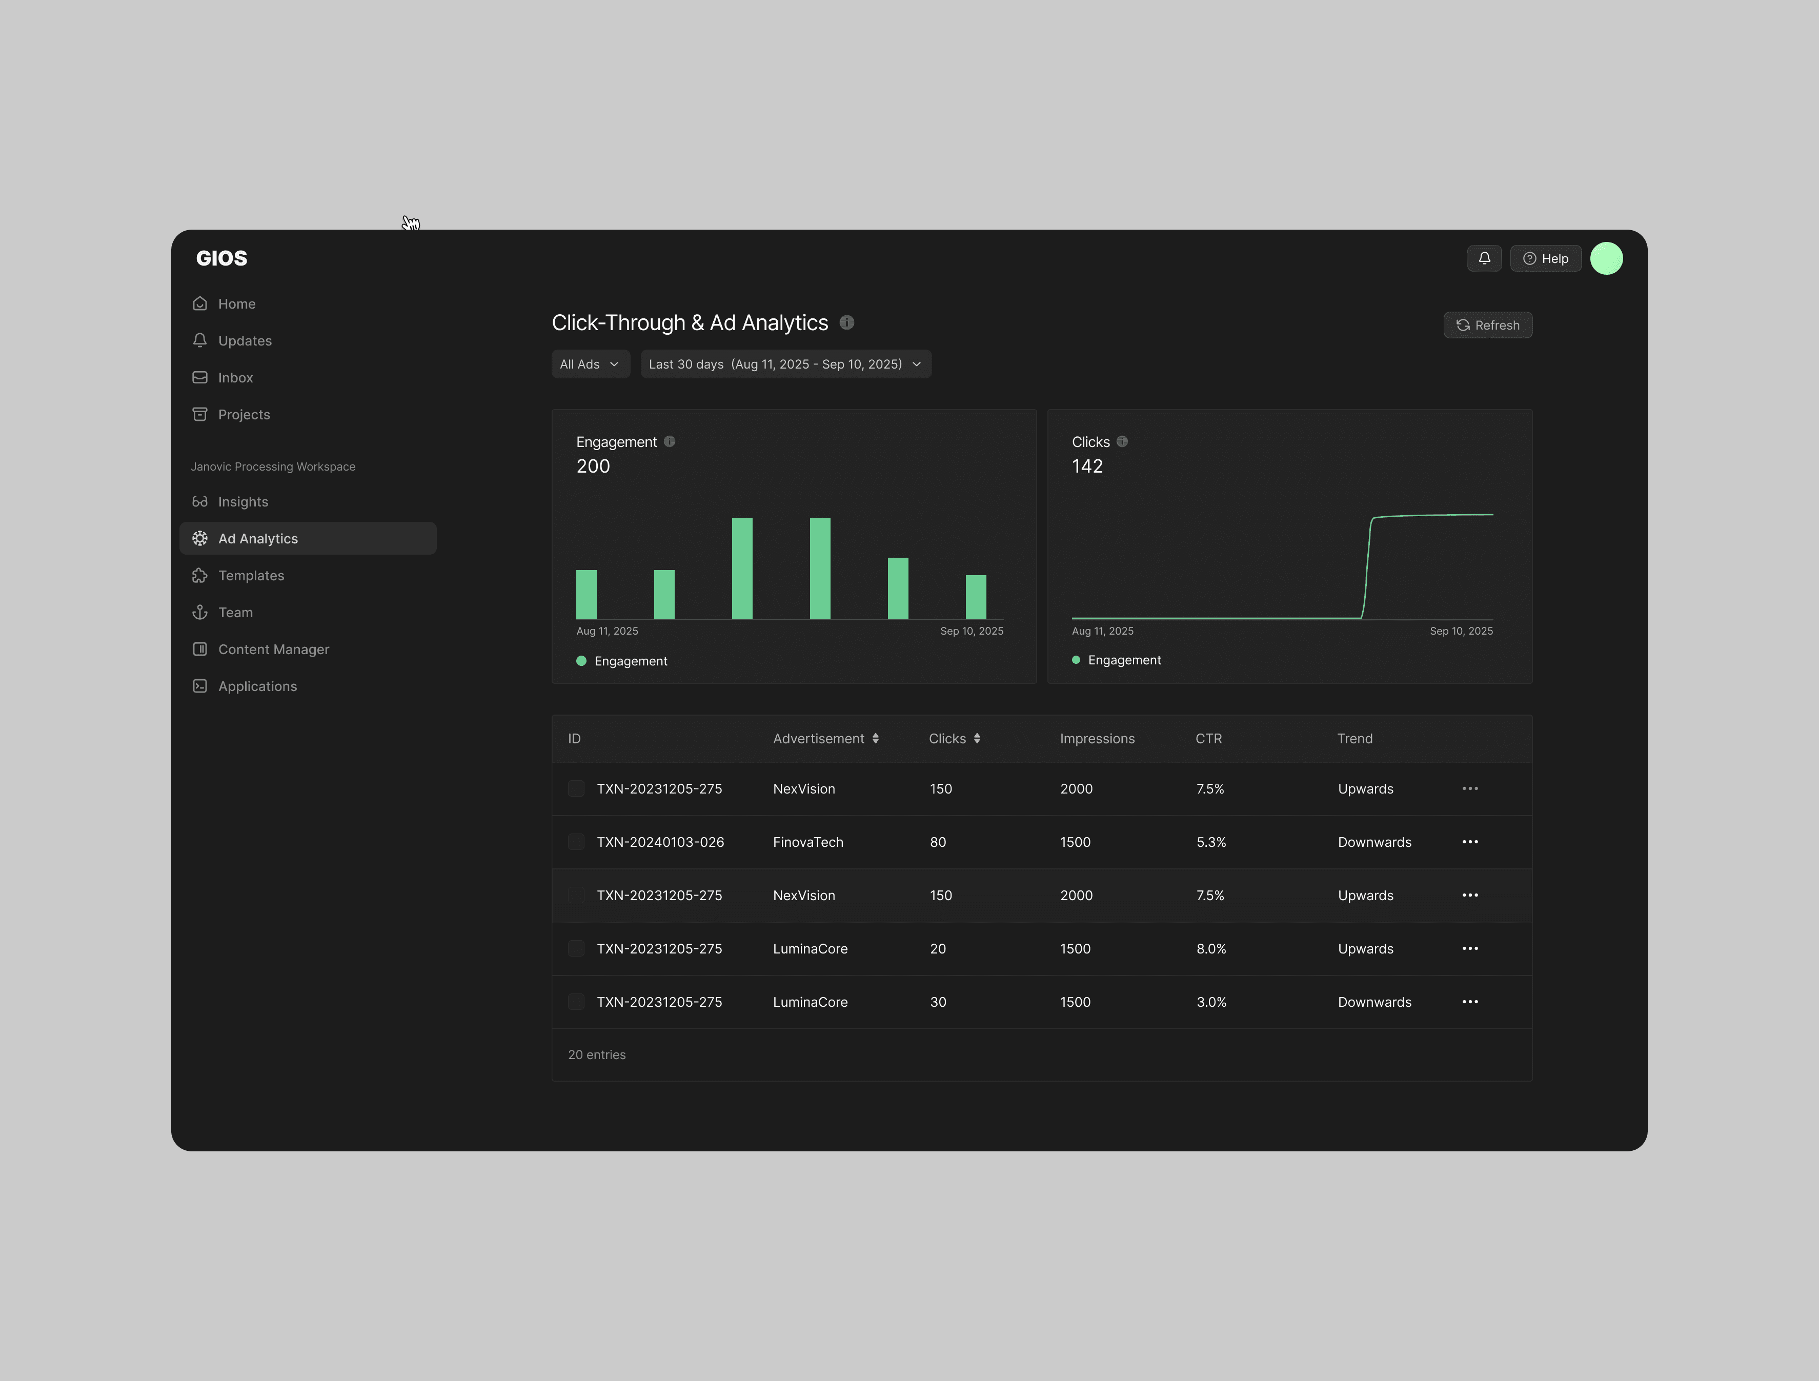Click the Clicks chart info icon
1819x1381 pixels.
tap(1122, 441)
